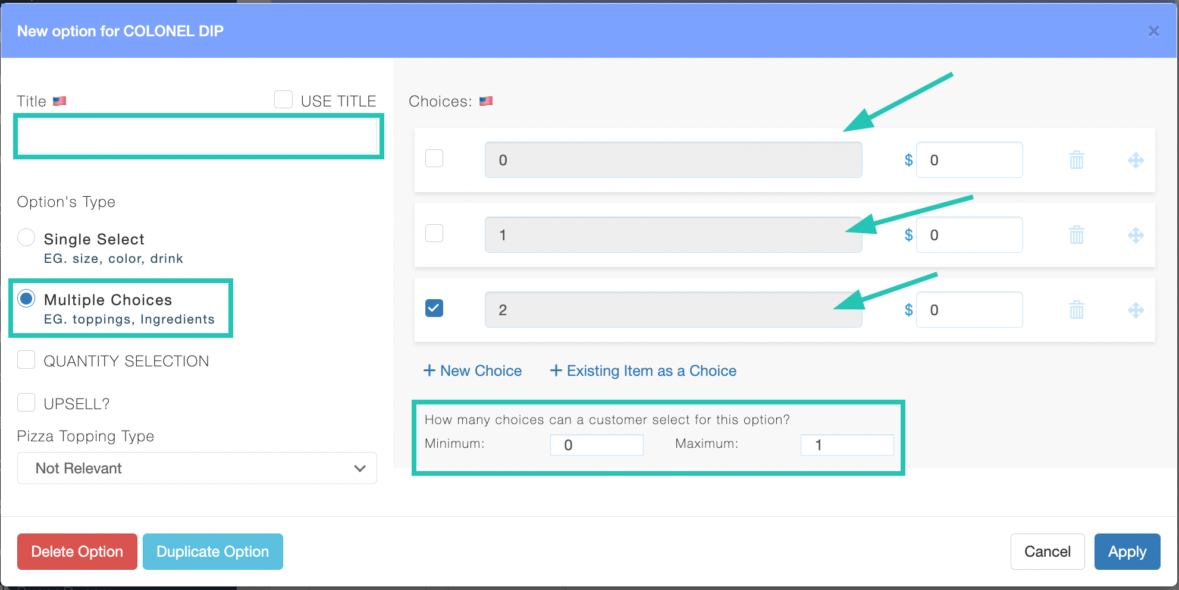1179x590 pixels.
Task: Add a New Choice
Action: [x=472, y=371]
